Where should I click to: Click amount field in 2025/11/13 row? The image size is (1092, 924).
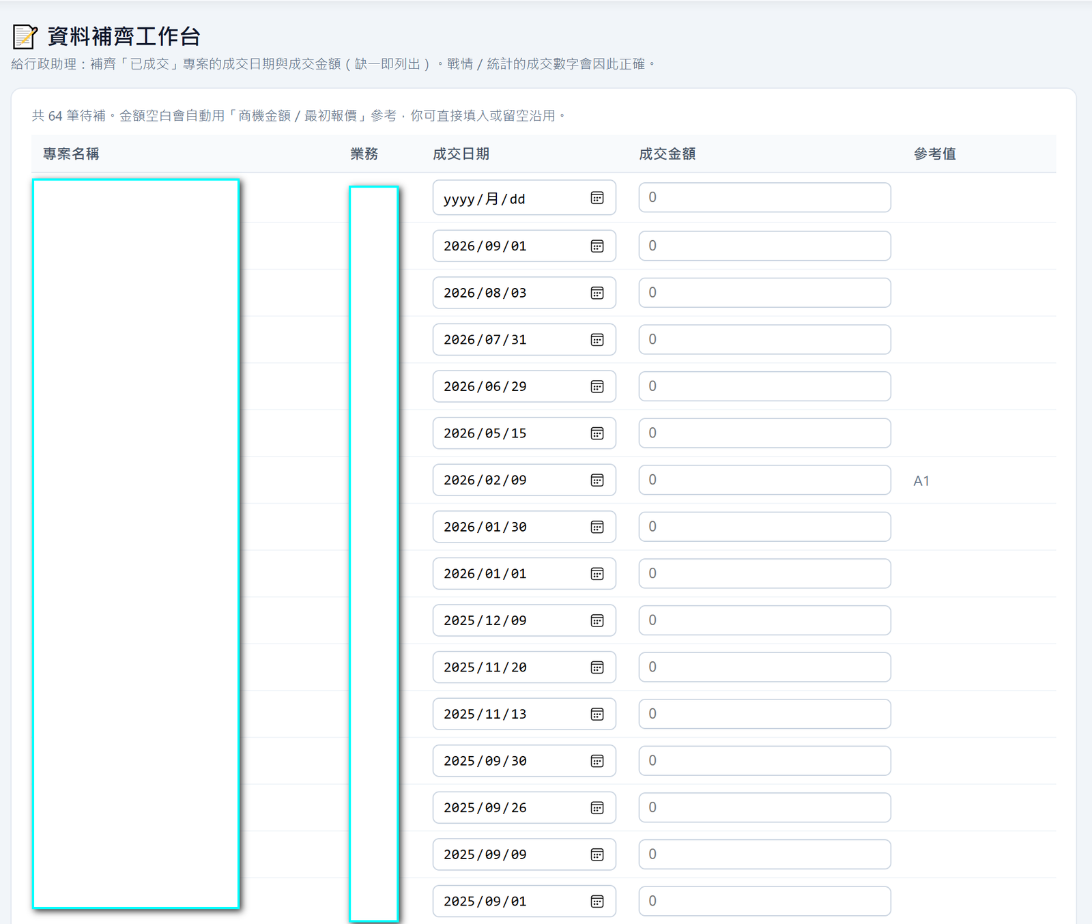click(764, 714)
